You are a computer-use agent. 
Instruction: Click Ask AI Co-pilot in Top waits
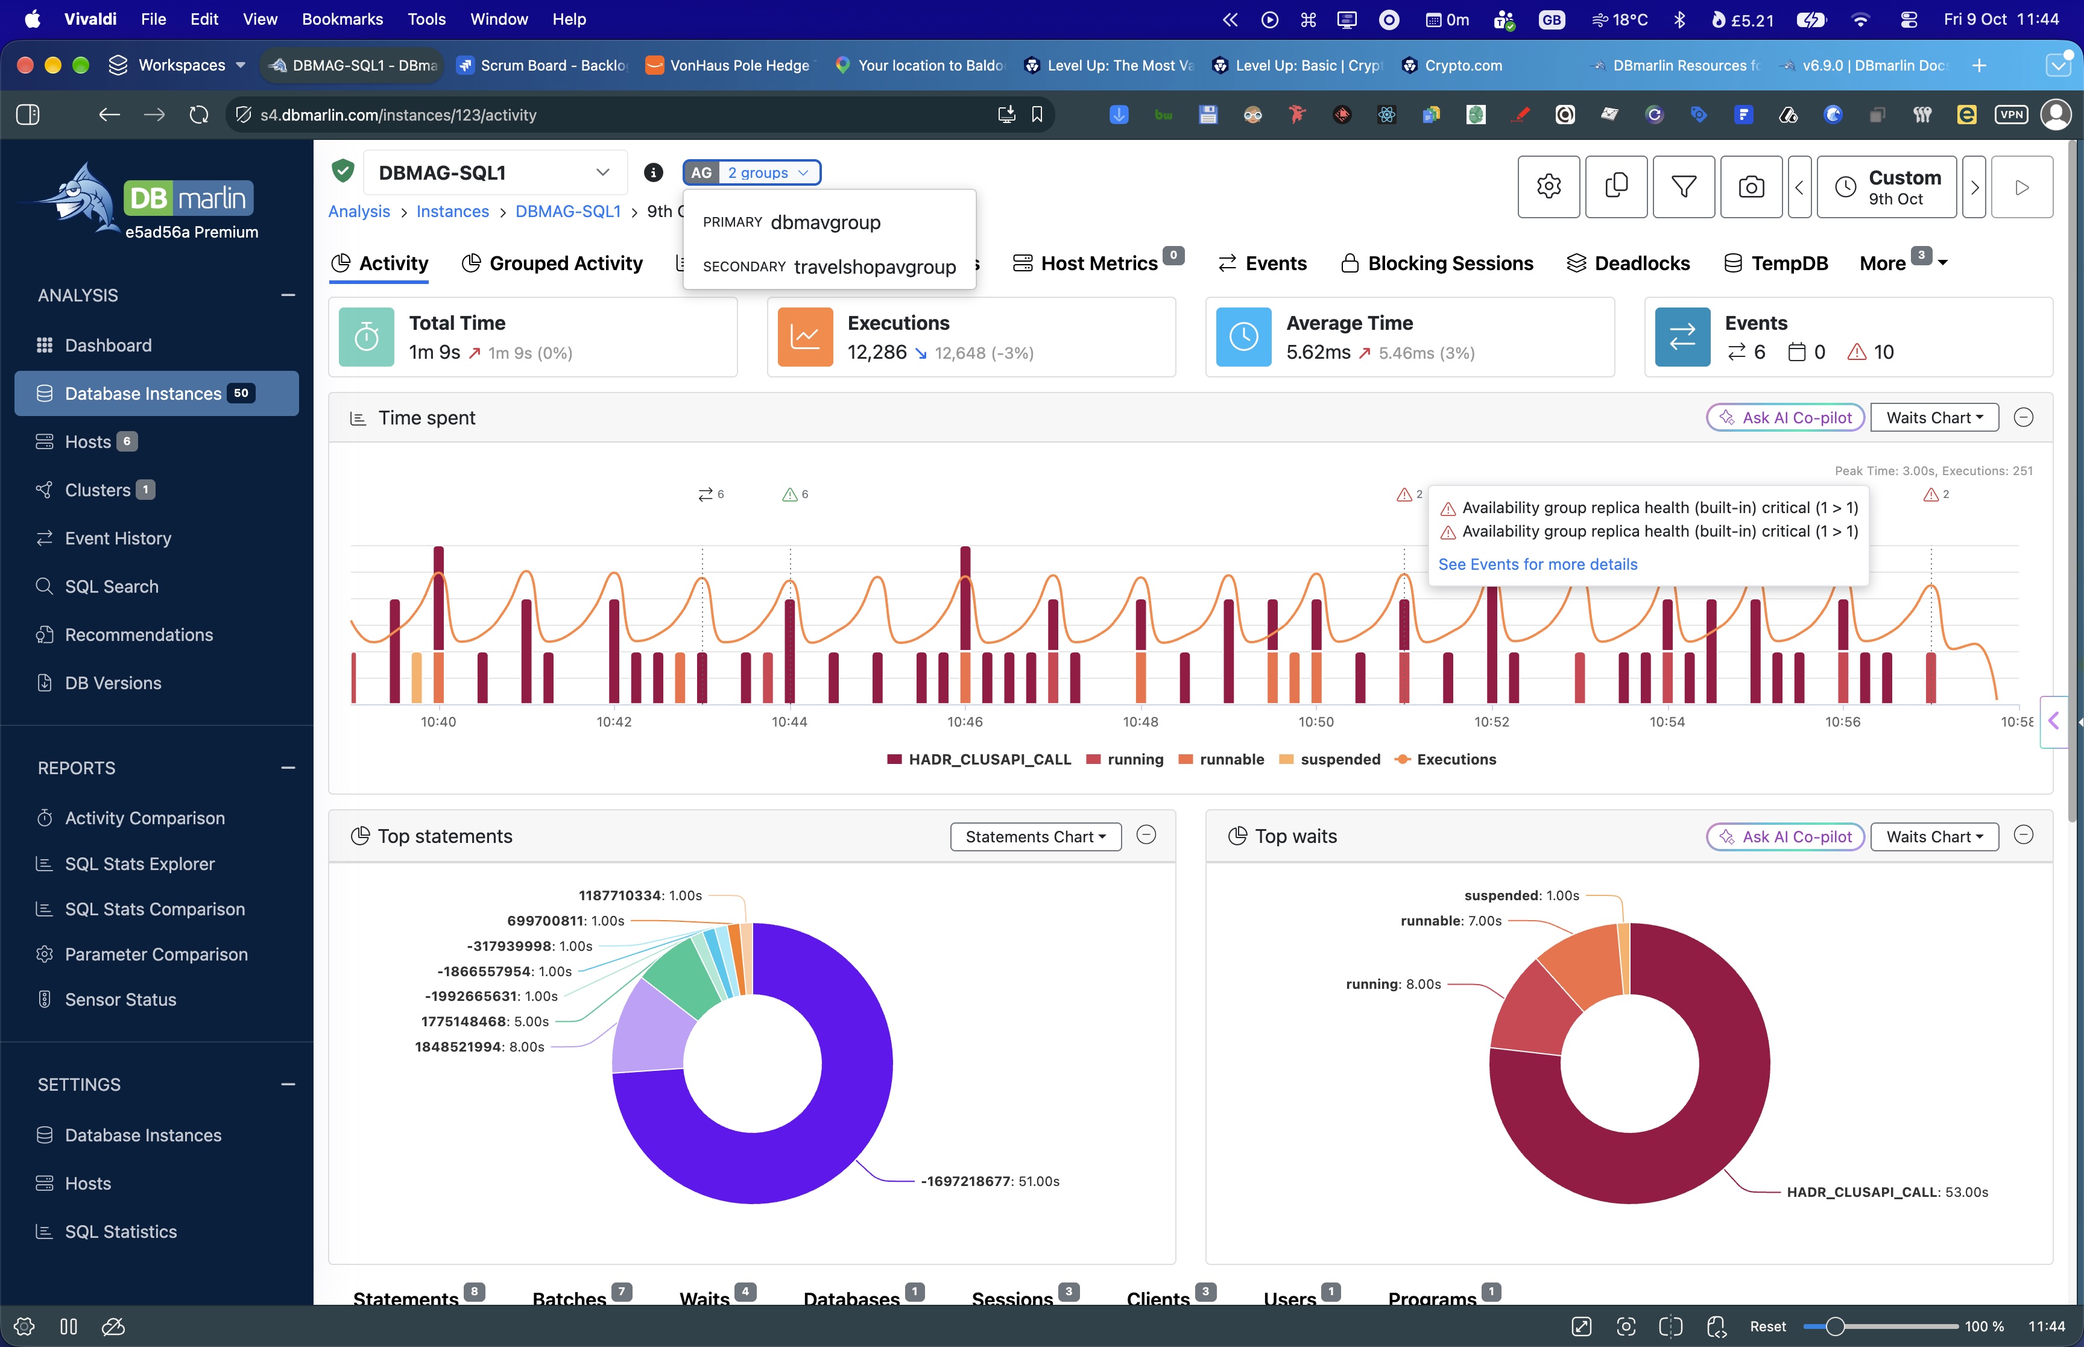pos(1786,837)
